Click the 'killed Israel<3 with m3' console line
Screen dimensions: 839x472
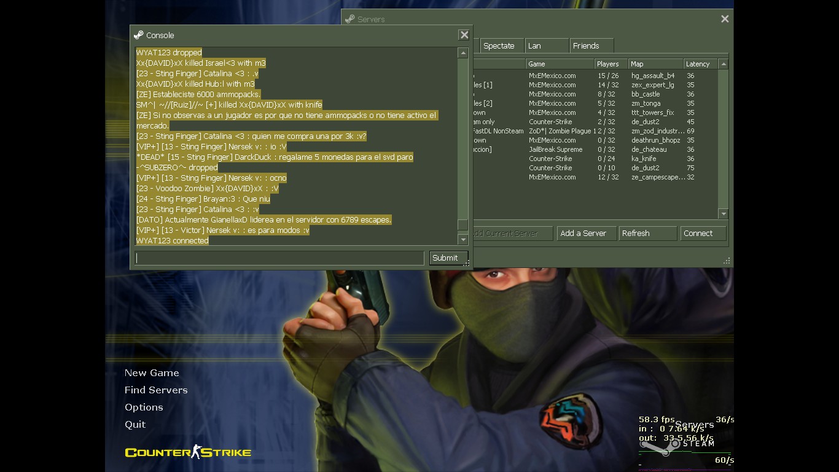[201, 63]
